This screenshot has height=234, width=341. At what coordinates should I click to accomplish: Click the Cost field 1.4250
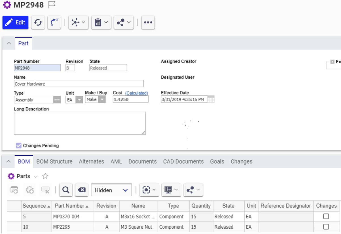130,100
